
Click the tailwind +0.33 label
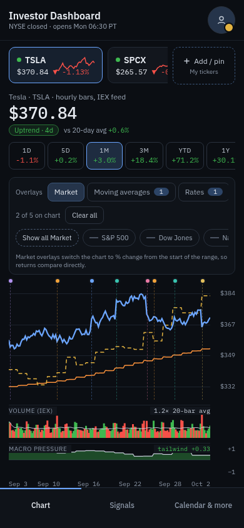184,449
